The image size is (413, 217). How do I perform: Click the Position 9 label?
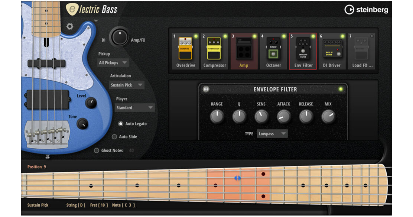click(37, 166)
